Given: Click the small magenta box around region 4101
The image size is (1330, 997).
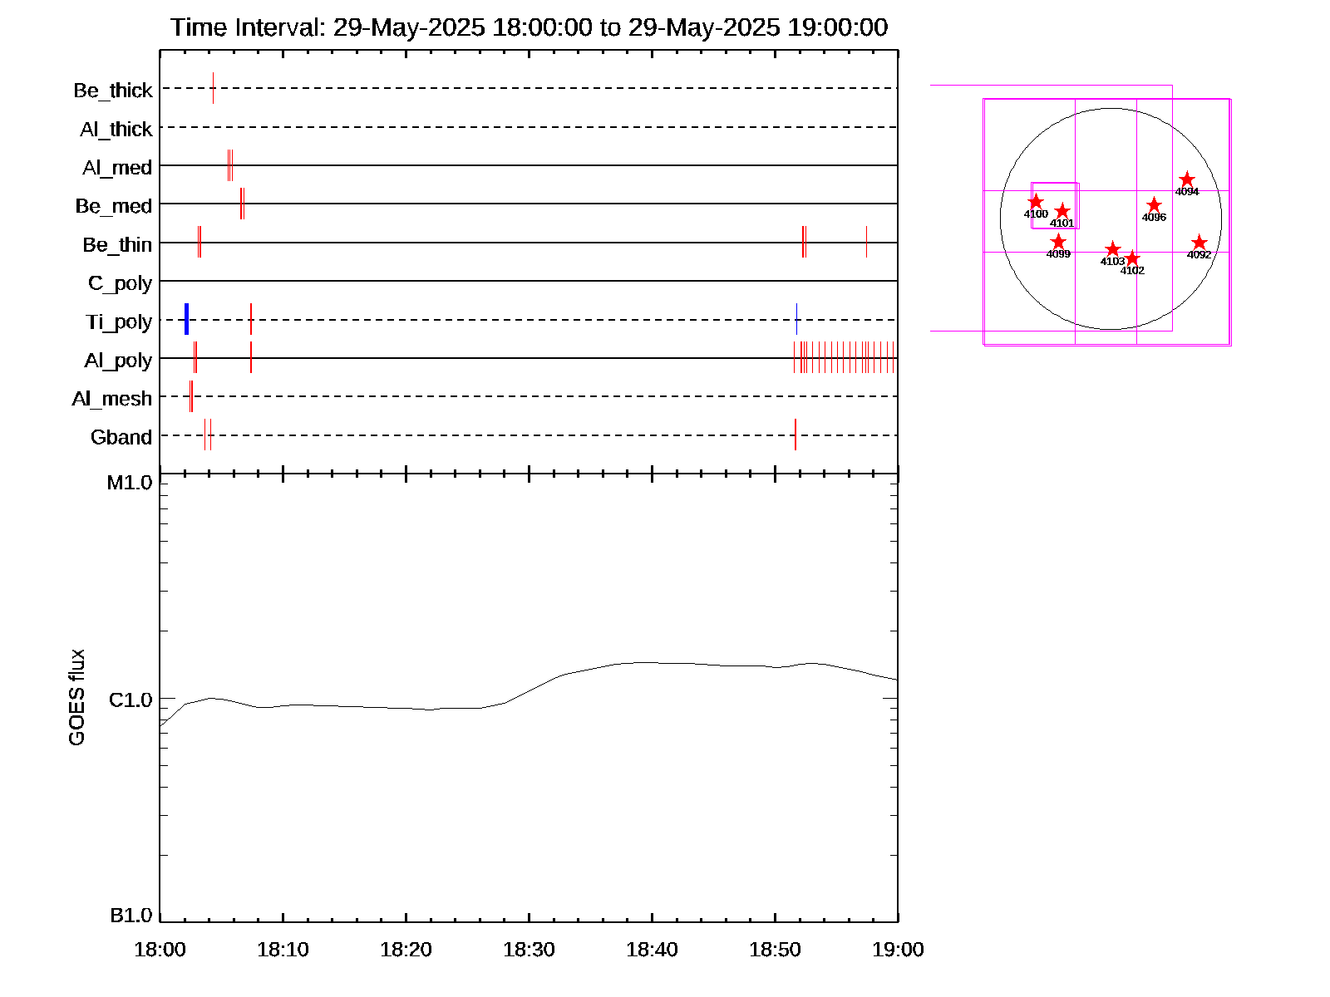Looking at the screenshot, I should pos(1056,184).
